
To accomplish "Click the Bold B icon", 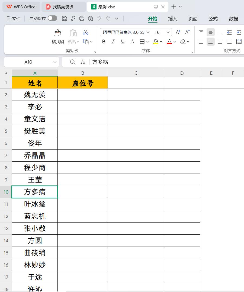I will click(x=104, y=42).
